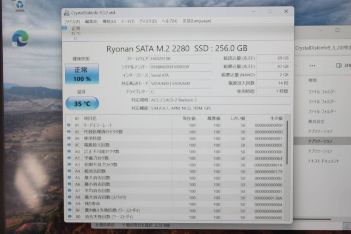Open the 言語(Language) menu
This screenshot has height=234, width=351.
coord(197,21)
